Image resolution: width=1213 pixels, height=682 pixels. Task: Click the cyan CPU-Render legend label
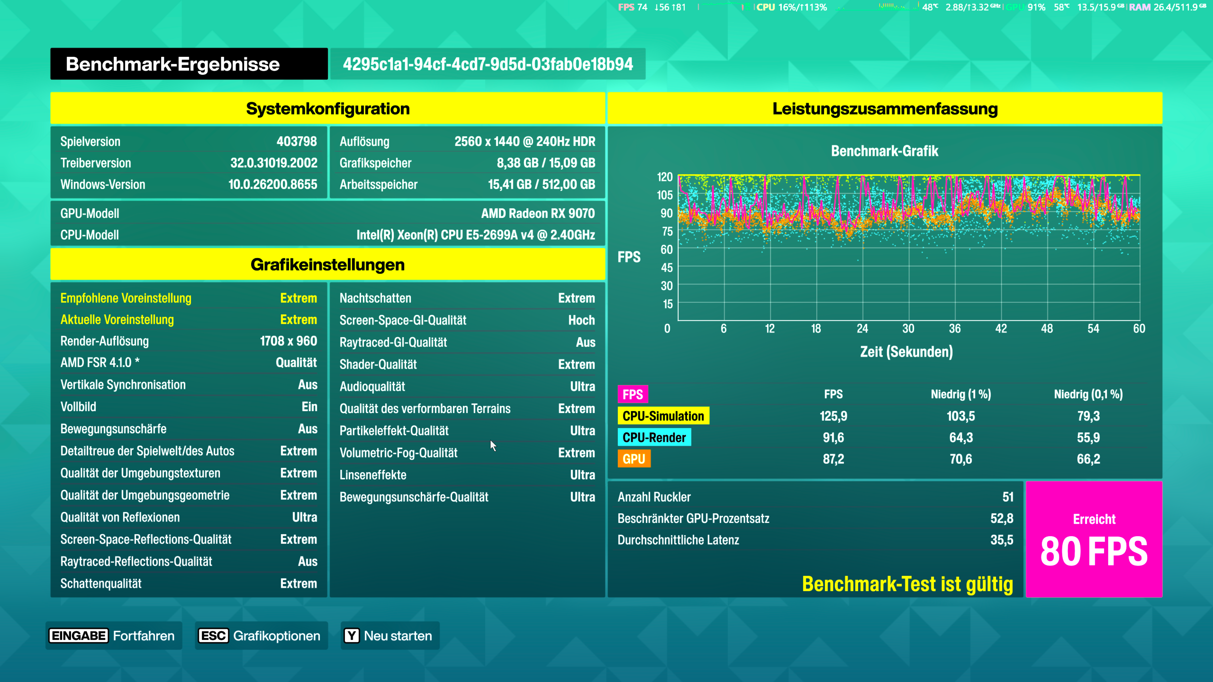coord(654,437)
